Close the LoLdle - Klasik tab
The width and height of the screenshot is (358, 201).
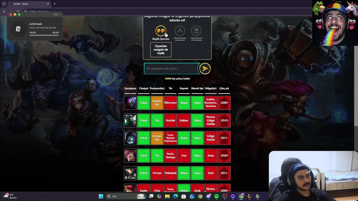(x=48, y=4)
